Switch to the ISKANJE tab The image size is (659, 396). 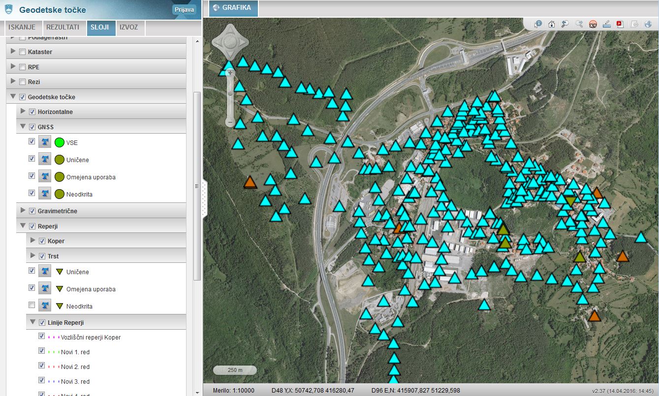tap(23, 28)
